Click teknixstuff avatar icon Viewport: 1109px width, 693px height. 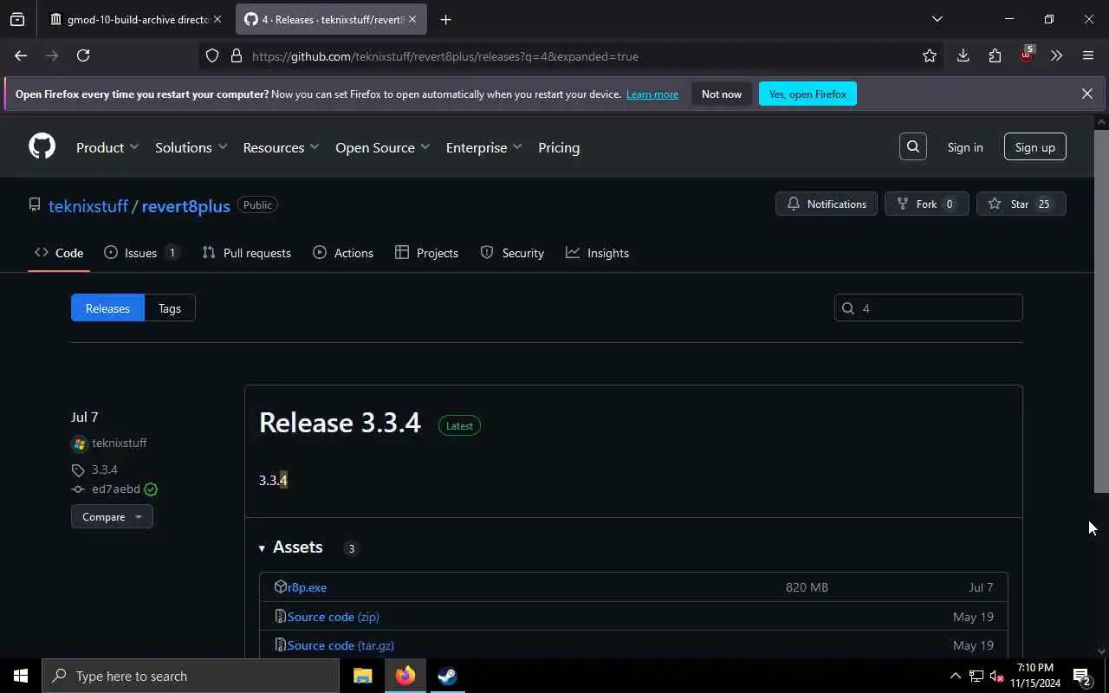[x=80, y=444]
